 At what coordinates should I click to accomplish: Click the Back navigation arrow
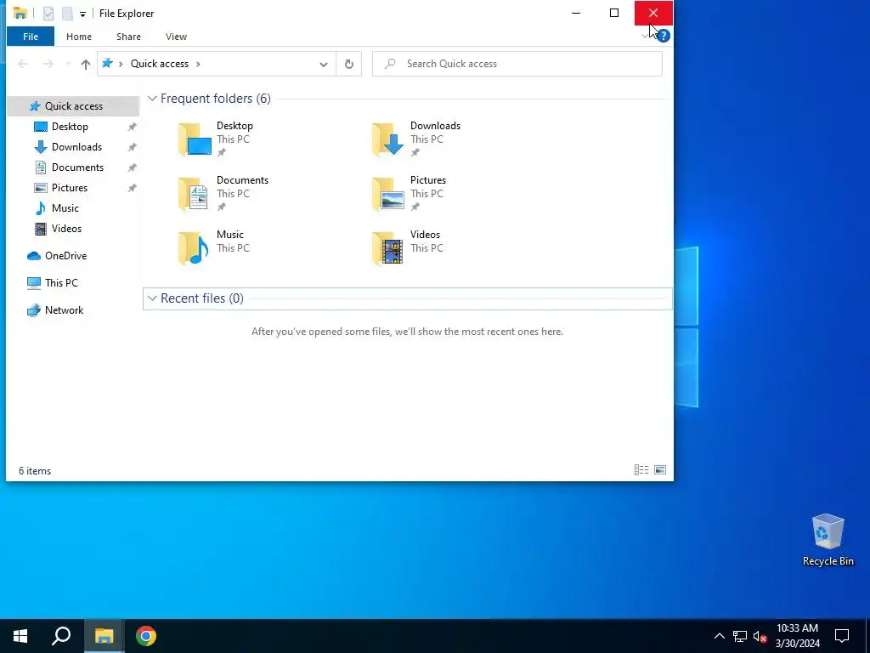coord(23,64)
